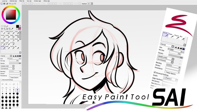Image resolution: width=197 pixels, height=111 pixels.
Task: Choose the Paper brush in left panel
Action: [x=8, y=47]
